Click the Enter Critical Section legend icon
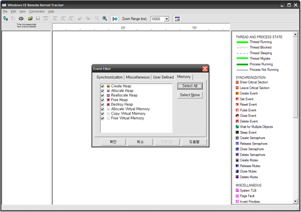301x212 pixels. [237, 82]
